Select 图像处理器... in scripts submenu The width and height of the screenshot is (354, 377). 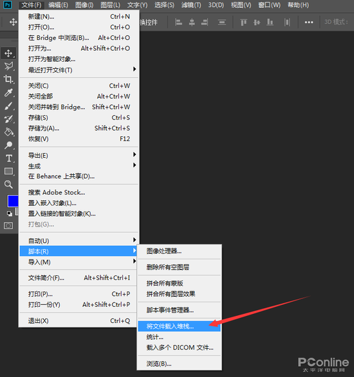[179, 251]
